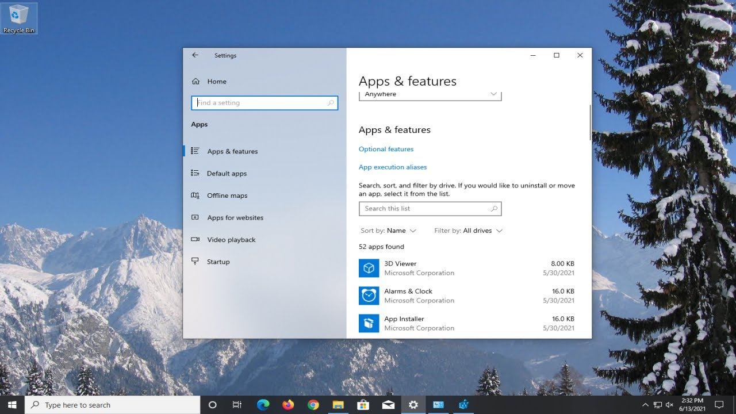Open Microsoft Store from taskbar
The width and height of the screenshot is (736, 414).
pos(363,405)
